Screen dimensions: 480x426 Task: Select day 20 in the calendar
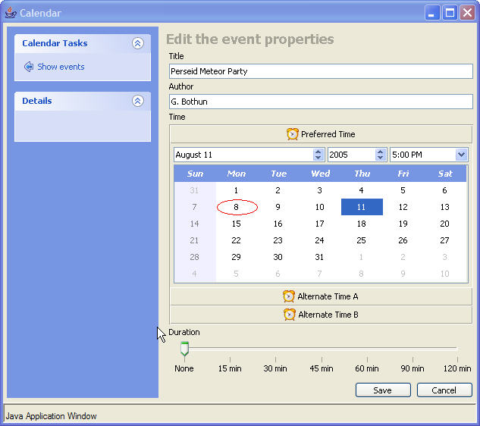445,224
